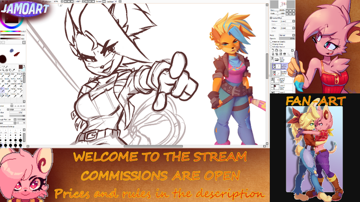Screen dimensions: 360x202
Task: Click Navigator rotate counter-clockwise button
Action: (287, 14)
